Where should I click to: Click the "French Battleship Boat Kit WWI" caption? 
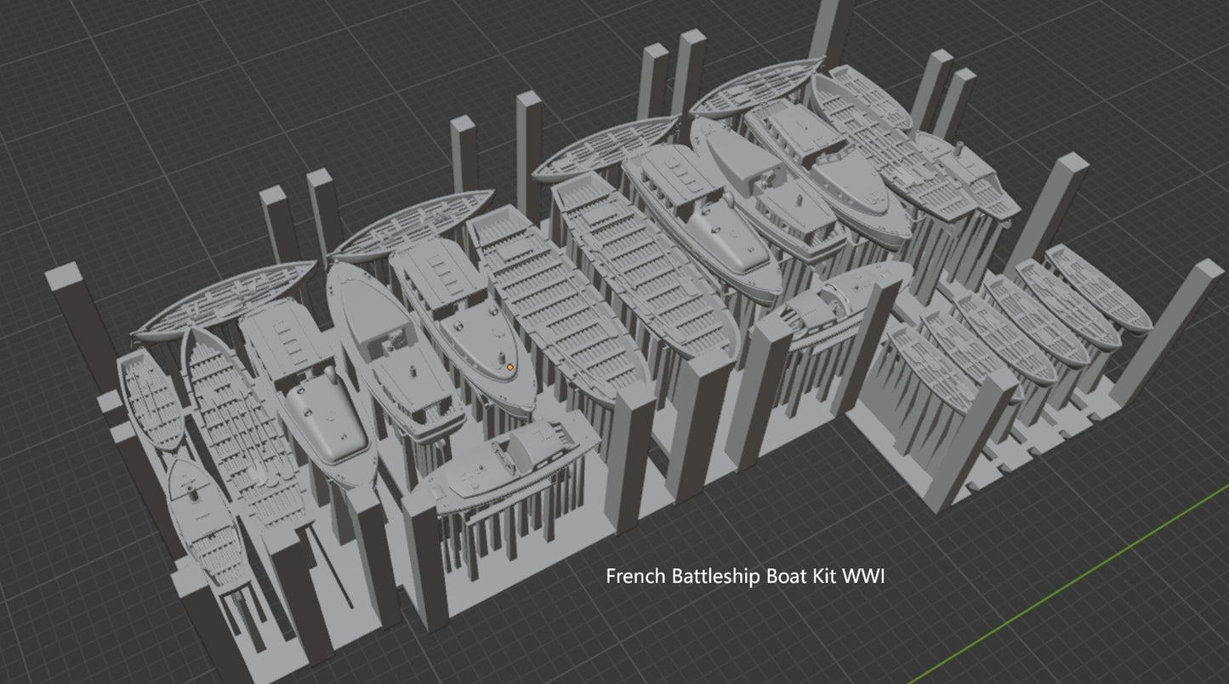pyautogui.click(x=745, y=576)
